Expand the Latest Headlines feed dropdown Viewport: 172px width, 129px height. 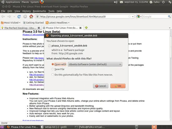[x=58, y=23]
